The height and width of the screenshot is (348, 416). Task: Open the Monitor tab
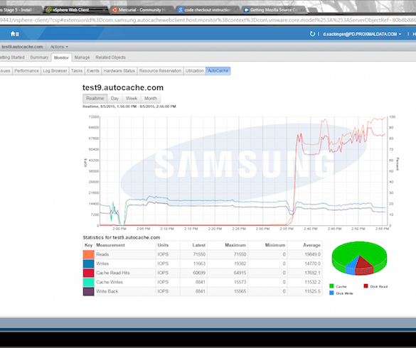(x=61, y=58)
